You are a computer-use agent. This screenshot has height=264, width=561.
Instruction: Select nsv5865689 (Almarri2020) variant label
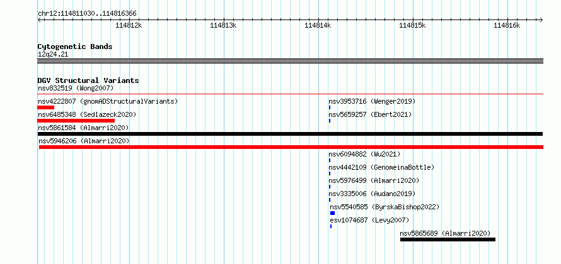tap(446, 233)
